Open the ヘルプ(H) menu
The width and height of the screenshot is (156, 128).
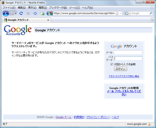coord(87,7)
